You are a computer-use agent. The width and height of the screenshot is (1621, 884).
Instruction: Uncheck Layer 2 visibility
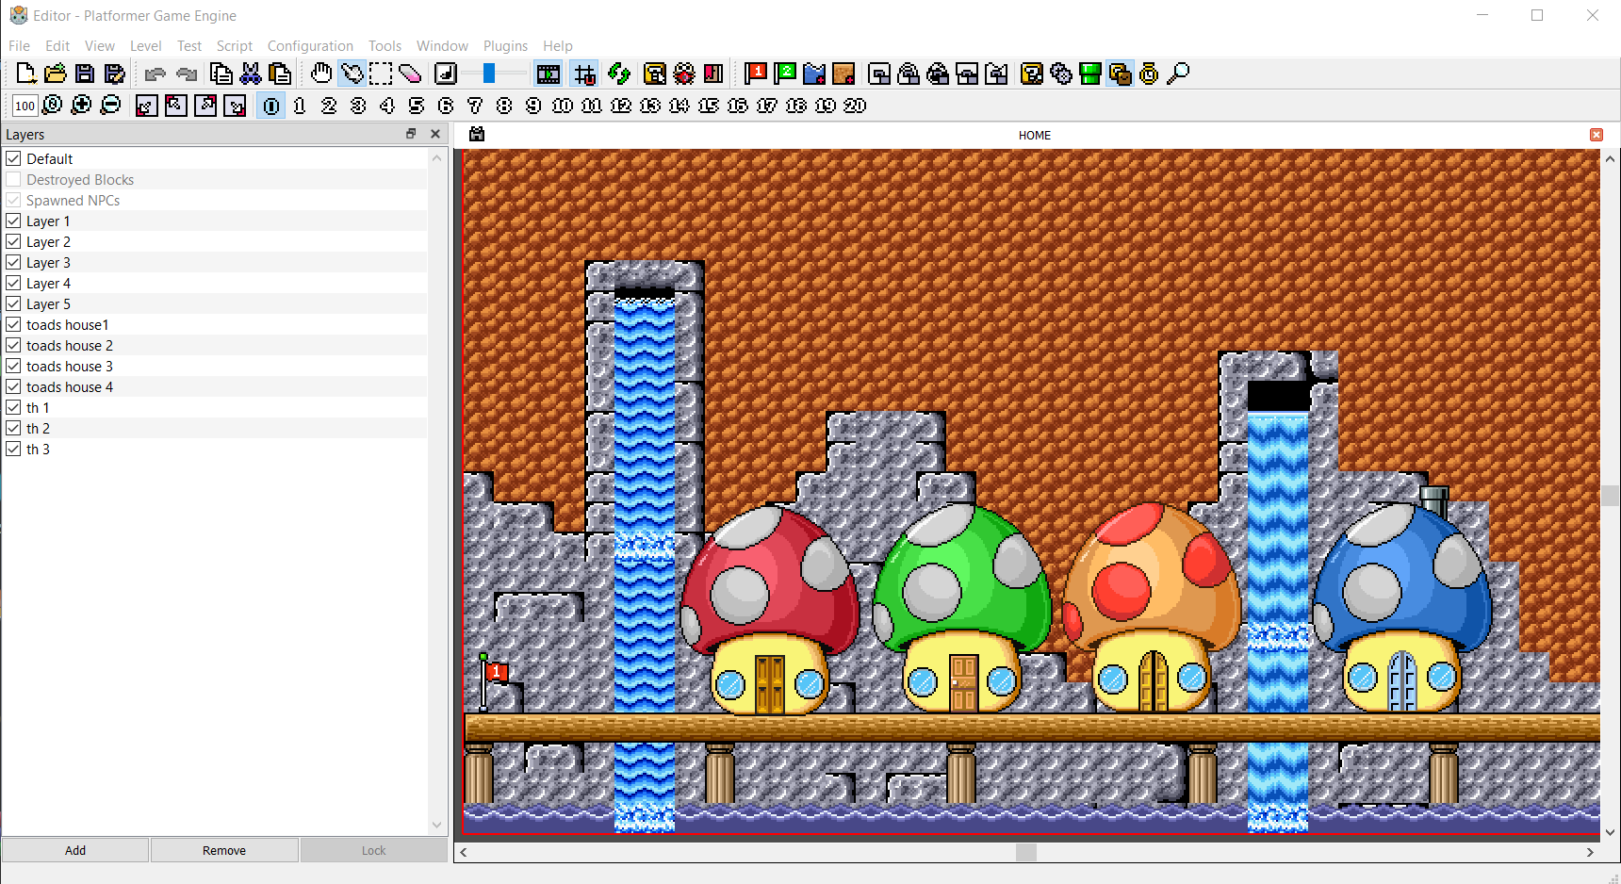coord(14,241)
